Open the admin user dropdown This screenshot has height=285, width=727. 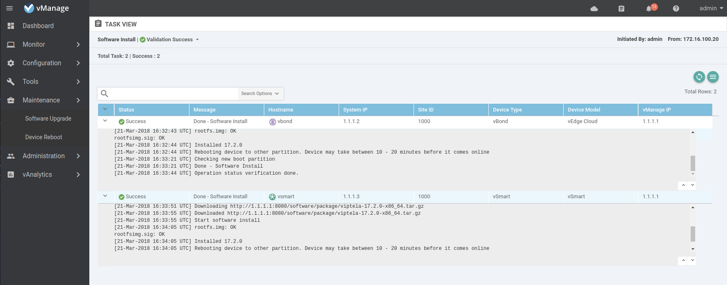[x=711, y=8]
